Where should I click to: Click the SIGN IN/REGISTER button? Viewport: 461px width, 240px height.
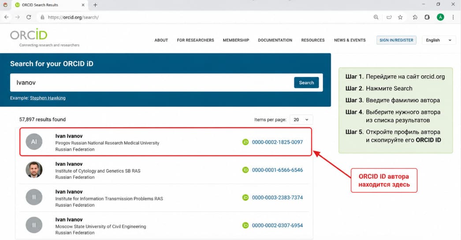tap(396, 40)
